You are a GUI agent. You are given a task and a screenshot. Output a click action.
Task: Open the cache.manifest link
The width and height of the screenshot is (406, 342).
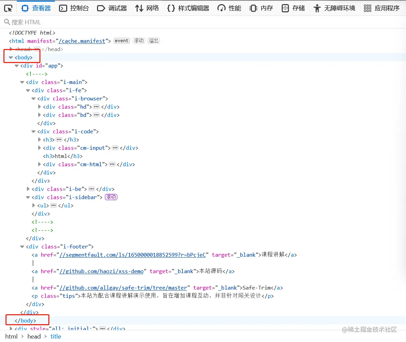82,40
